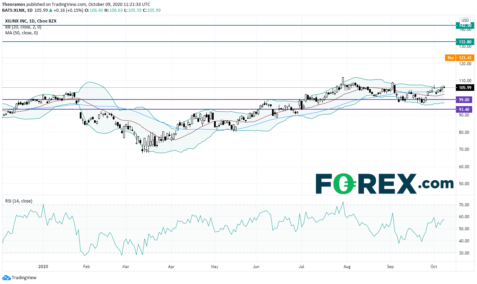Click the MA (50, close, 0) indicator legend
Image resolution: width=477 pixels, height=284 pixels.
pos(22,33)
